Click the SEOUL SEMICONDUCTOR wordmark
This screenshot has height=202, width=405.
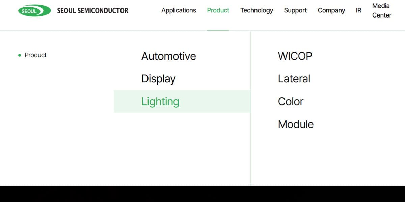[x=93, y=11]
